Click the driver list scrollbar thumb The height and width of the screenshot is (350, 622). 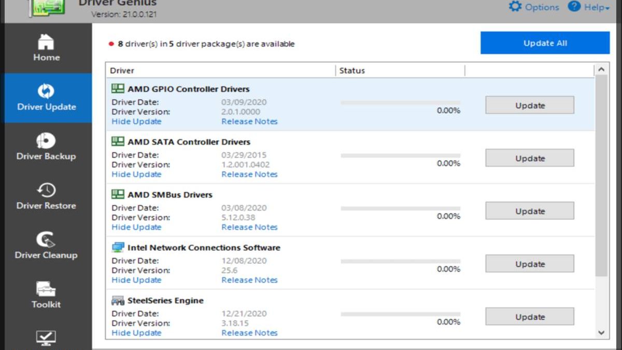[x=601, y=175]
